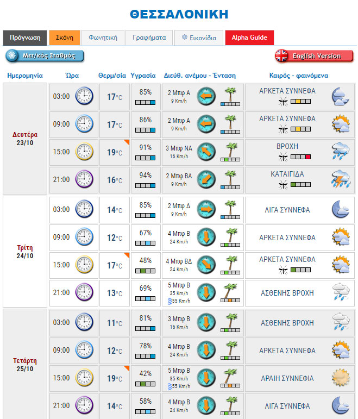Open the Alpha Guide tab
Image resolution: width=358 pixels, height=419 pixels.
pyautogui.click(x=249, y=37)
